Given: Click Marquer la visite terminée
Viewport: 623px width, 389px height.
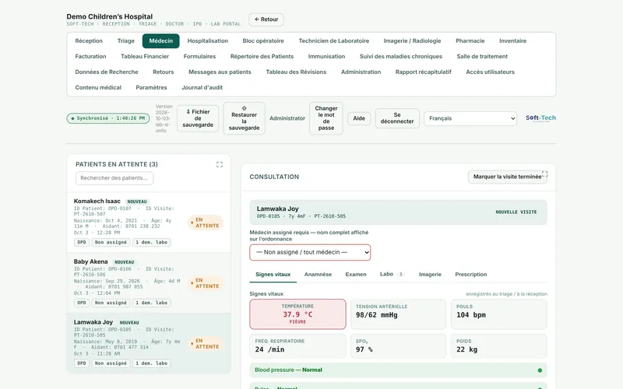Looking at the screenshot, I should [508, 177].
